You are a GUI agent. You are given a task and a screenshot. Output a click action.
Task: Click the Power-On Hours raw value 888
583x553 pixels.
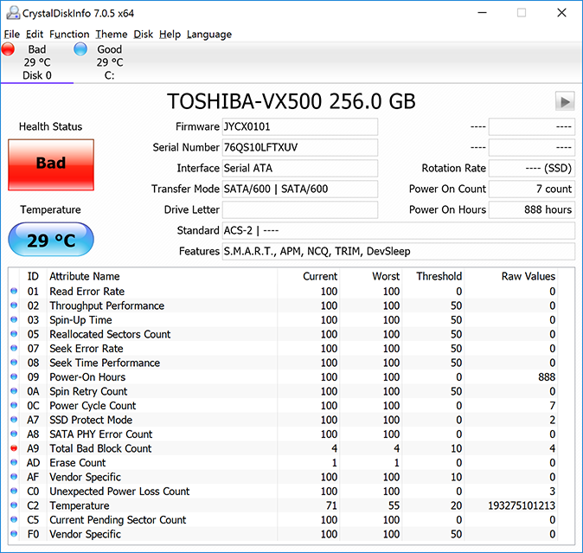[x=547, y=377]
